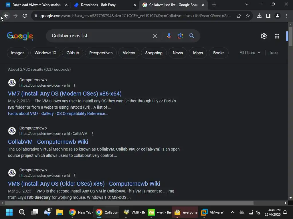Filter results by Videos
Screen dimensions: 293x219
[x=129, y=53]
